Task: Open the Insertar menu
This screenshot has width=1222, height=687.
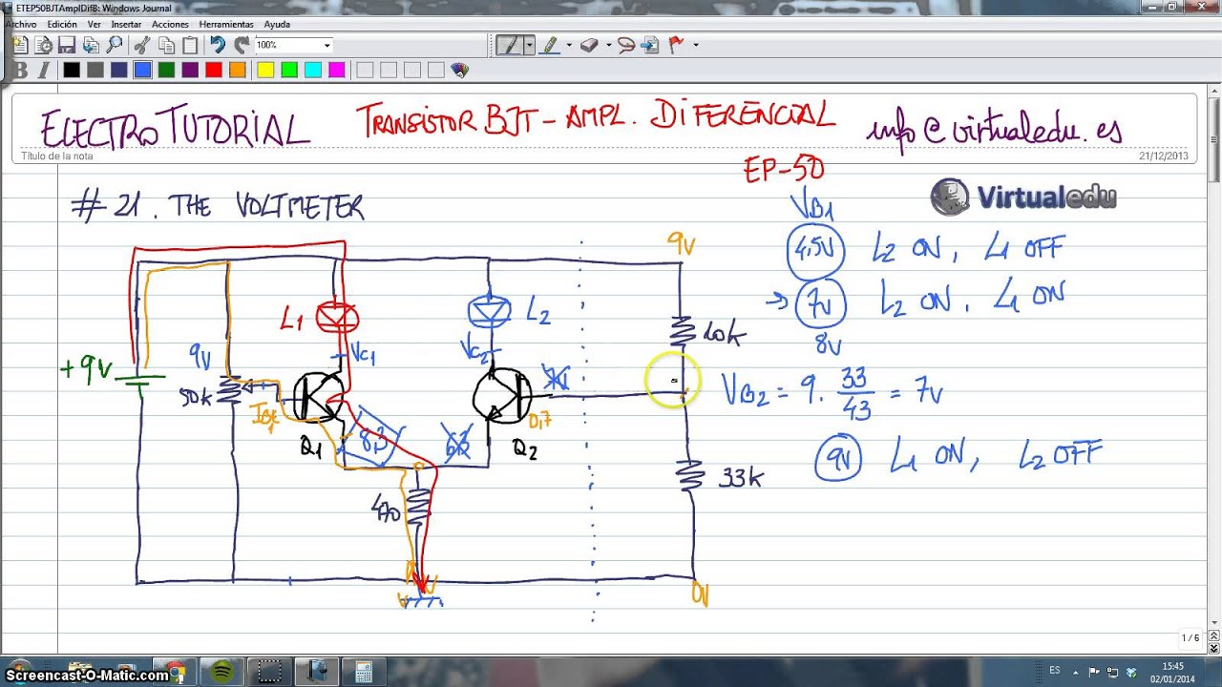Action: point(126,24)
